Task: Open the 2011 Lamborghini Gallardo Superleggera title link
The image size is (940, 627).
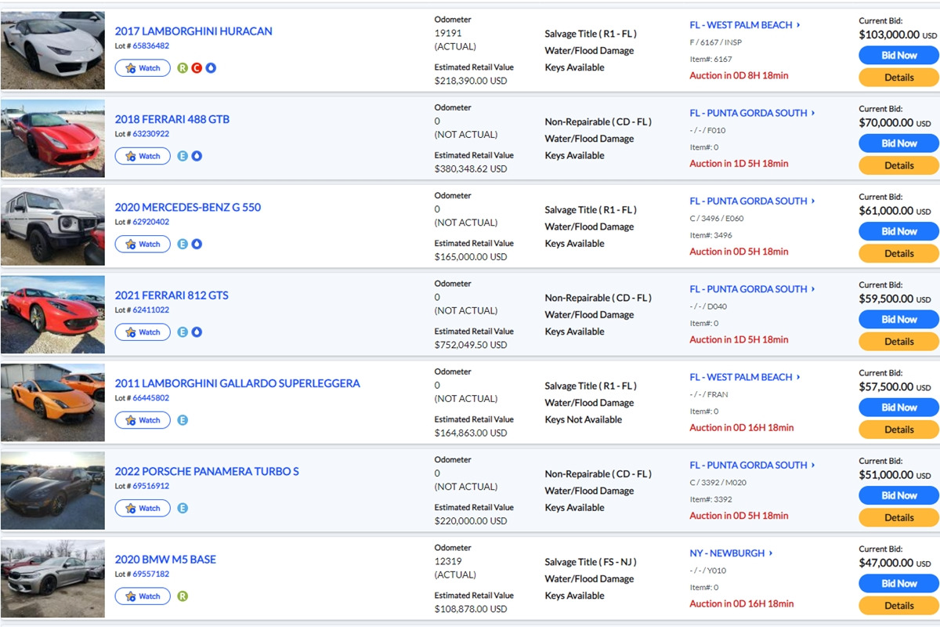Action: pyautogui.click(x=237, y=383)
